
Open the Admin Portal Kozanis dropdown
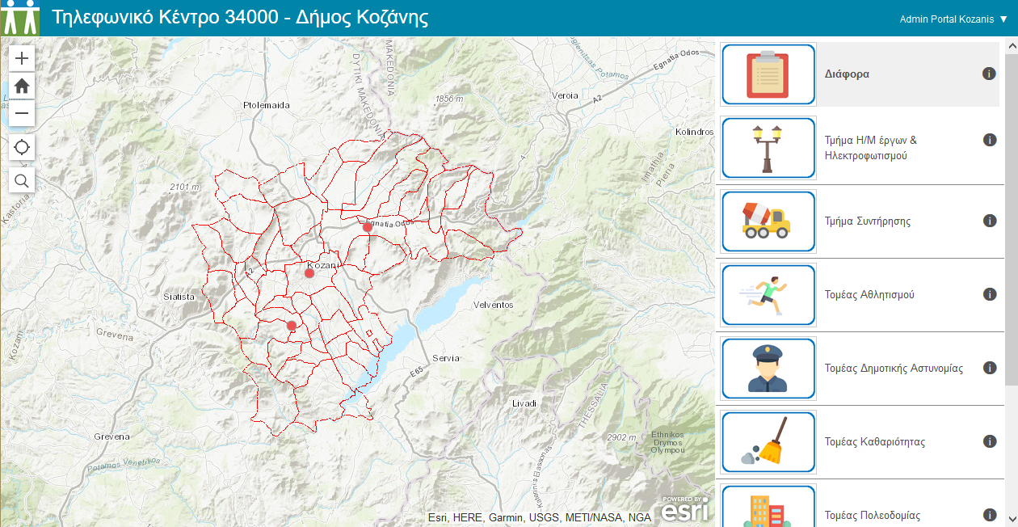point(953,19)
